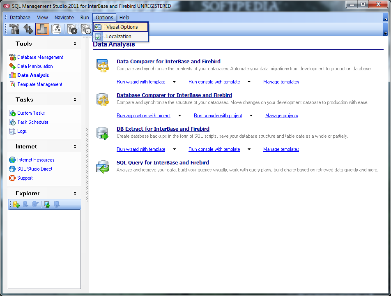This screenshot has width=391, height=296.
Task: Collapse the Explorer panel section
Action: tap(75, 193)
